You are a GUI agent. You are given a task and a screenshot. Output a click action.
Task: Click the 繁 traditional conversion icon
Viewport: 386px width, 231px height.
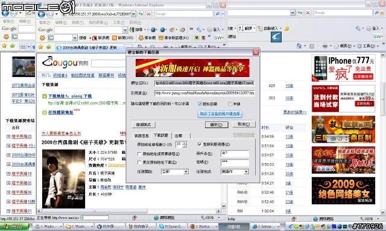[203, 38]
